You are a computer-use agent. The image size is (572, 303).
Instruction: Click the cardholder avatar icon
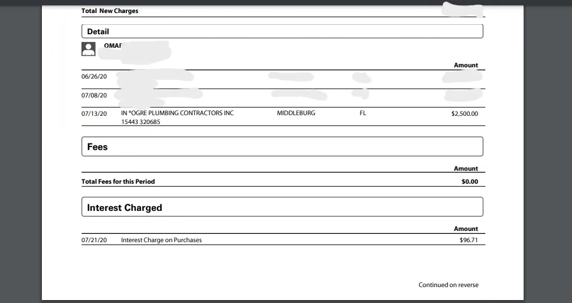(89, 49)
